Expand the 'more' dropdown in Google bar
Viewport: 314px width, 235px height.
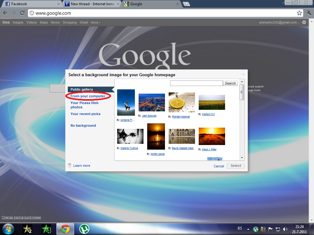coord(95,22)
